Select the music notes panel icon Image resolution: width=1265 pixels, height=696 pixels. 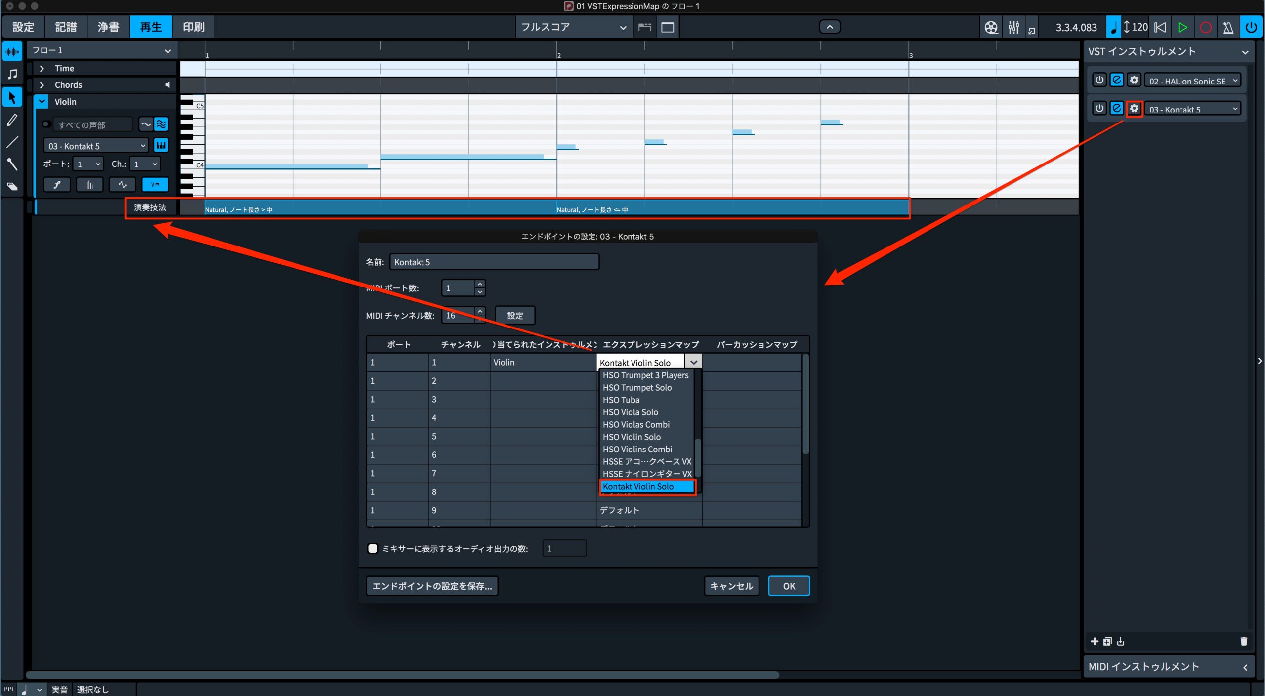tap(12, 74)
